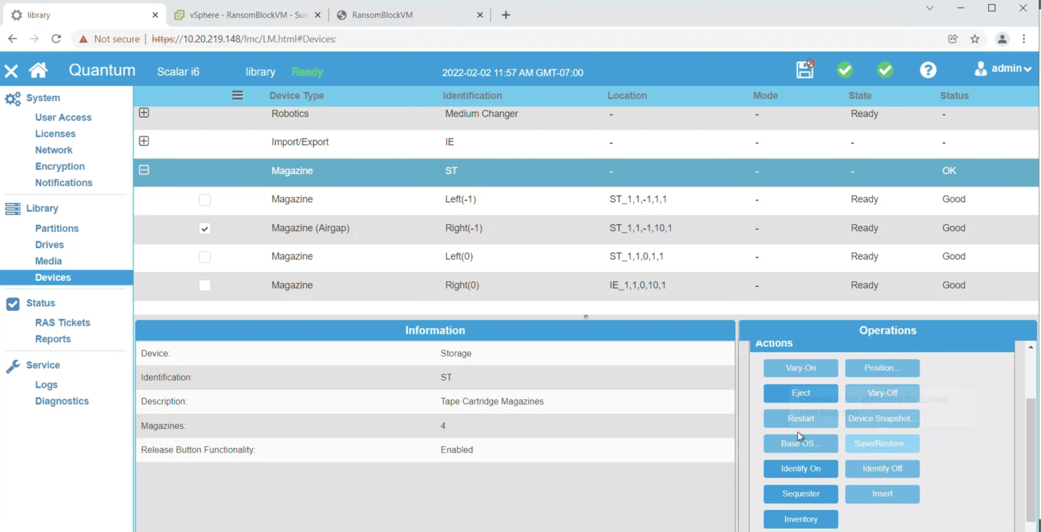Click the Library stack icon
This screenshot has width=1041, height=532.
pos(13,209)
